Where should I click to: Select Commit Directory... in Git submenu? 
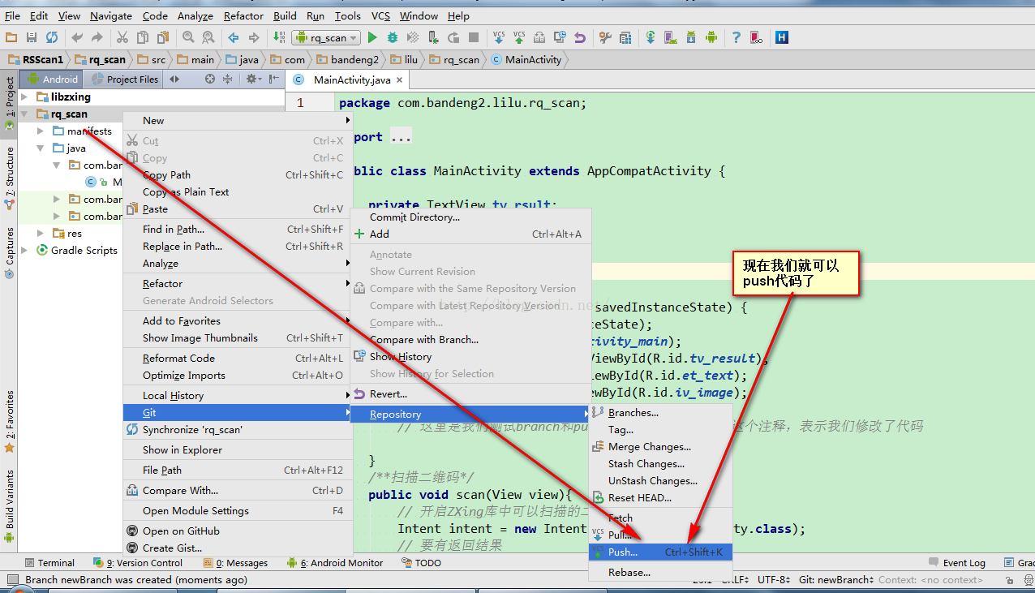coord(414,217)
